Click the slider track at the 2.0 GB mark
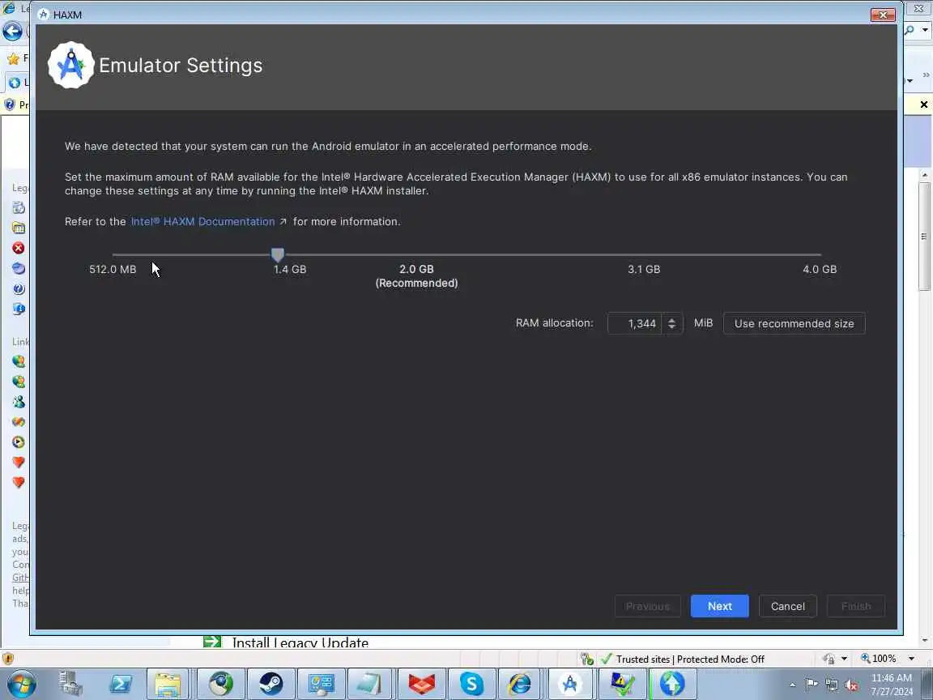The image size is (933, 700). pyautogui.click(x=416, y=254)
